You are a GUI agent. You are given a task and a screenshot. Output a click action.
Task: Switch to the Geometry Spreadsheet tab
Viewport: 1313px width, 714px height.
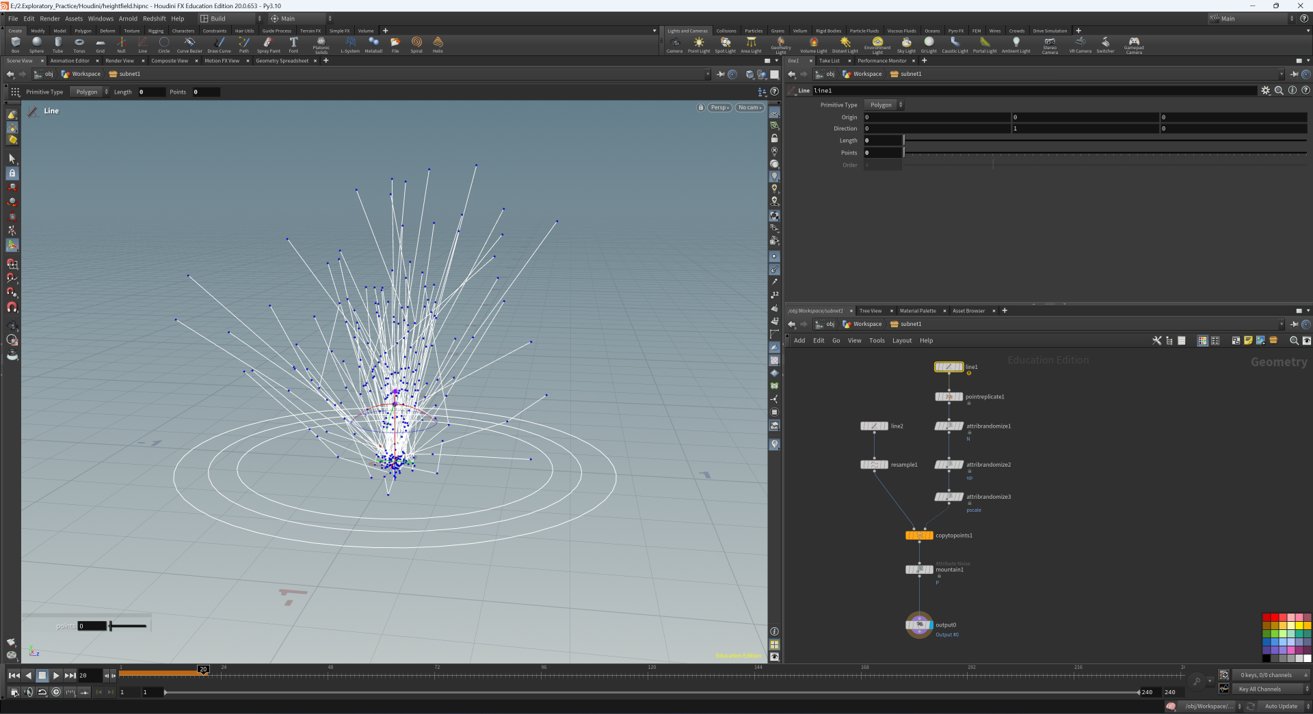282,61
